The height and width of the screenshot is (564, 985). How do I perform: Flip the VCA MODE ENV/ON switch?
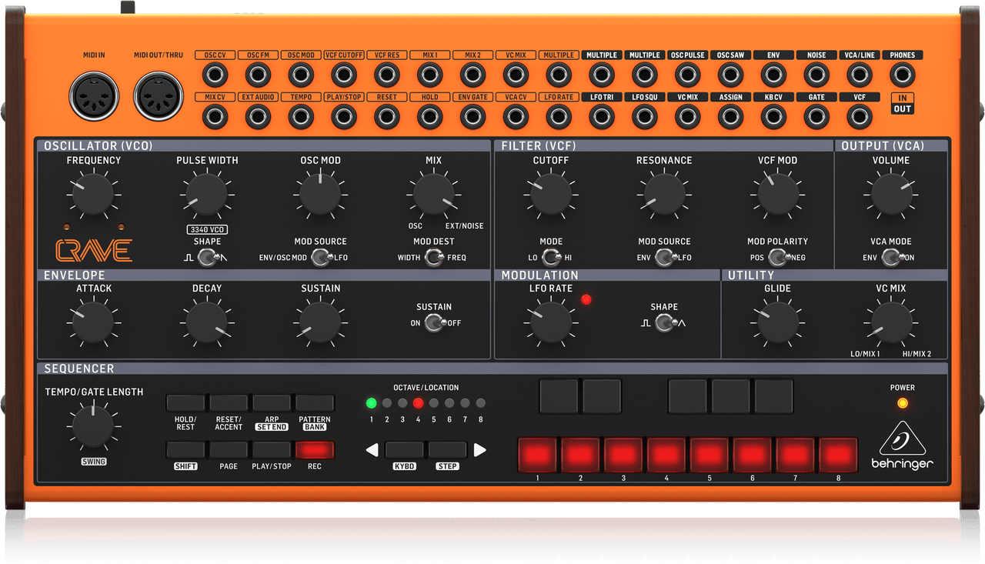coord(891,258)
